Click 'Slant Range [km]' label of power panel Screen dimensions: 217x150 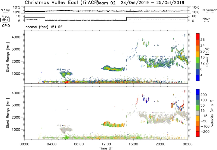point(8,57)
